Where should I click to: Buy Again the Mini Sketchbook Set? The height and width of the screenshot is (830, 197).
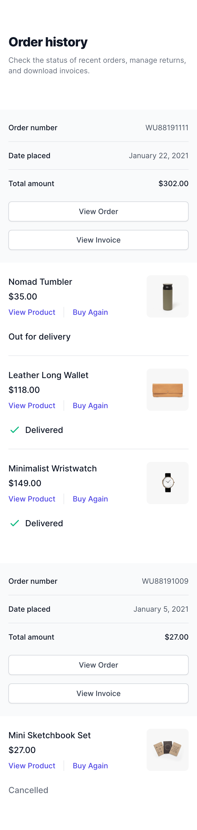(x=90, y=766)
